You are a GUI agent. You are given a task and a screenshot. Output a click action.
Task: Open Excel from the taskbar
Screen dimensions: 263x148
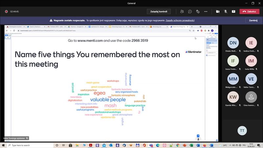click(191, 145)
